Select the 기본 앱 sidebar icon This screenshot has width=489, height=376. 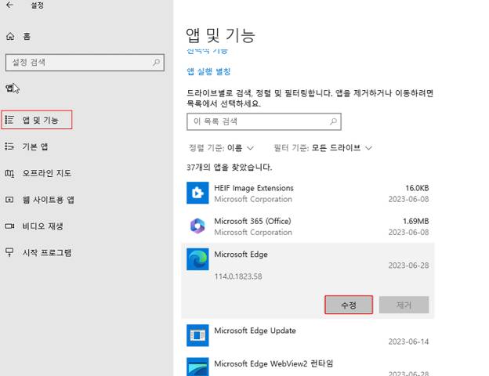[x=9, y=146]
